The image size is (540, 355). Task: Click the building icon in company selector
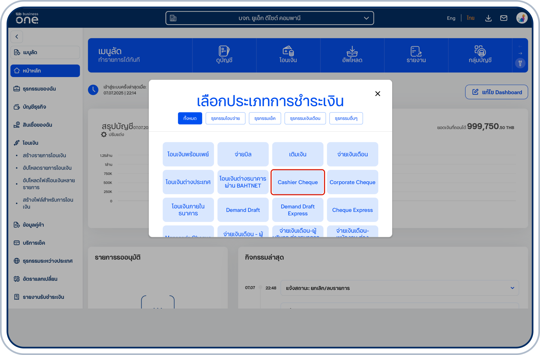tap(173, 18)
